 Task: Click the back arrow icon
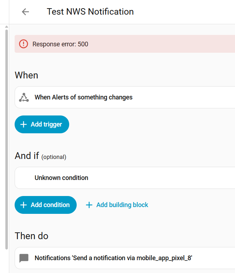(x=25, y=12)
